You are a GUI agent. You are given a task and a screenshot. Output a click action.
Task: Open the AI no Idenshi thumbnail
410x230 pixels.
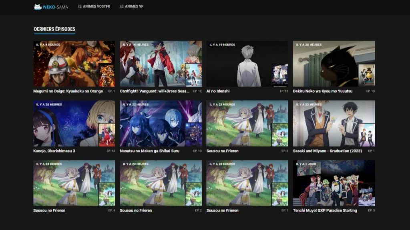[247, 63]
